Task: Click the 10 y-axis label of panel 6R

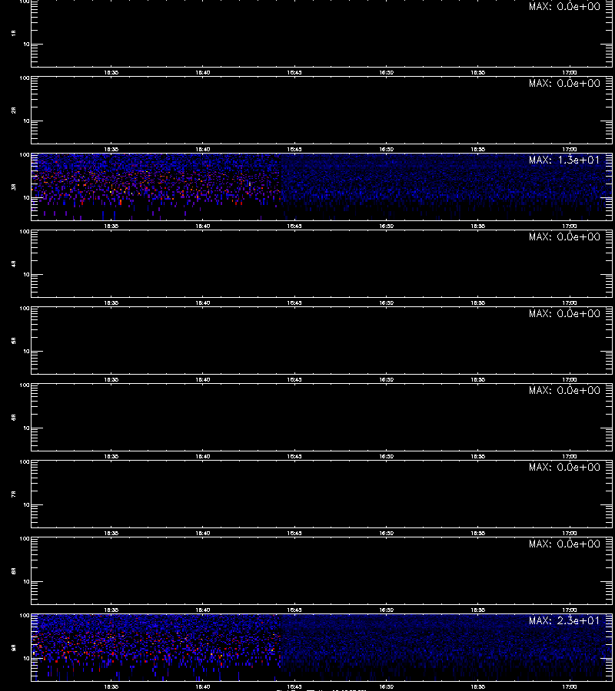Action: tap(26, 428)
